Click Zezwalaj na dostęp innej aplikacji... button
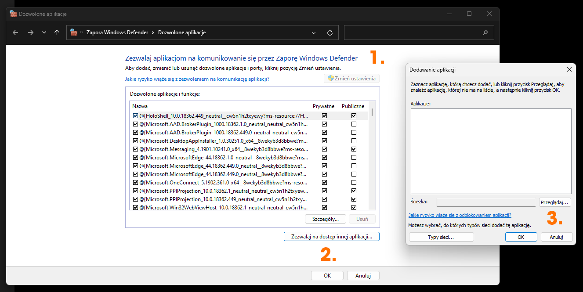The image size is (583, 292). coord(332,236)
